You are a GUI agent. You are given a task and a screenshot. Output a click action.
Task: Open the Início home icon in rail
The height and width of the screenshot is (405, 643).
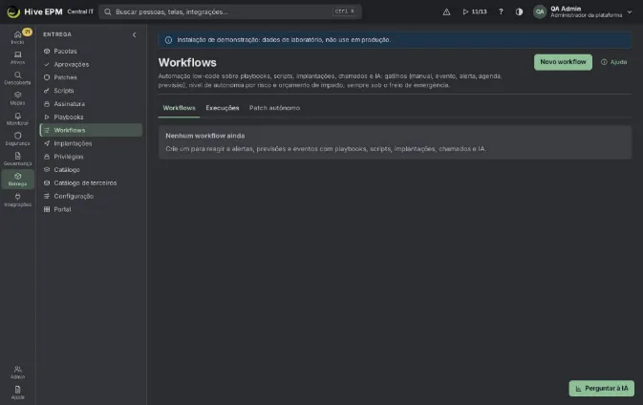[17, 37]
